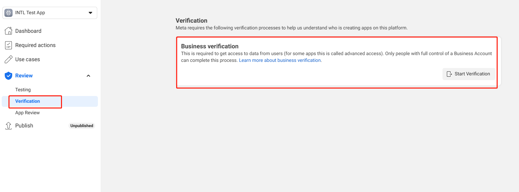The height and width of the screenshot is (192, 519).
Task: Select the Verification sub-item in sidebar
Action: (27, 101)
